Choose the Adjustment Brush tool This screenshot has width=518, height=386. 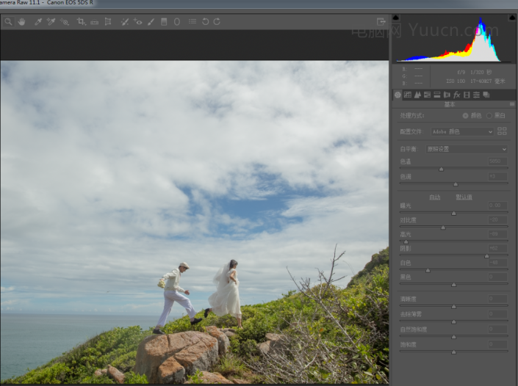[151, 22]
